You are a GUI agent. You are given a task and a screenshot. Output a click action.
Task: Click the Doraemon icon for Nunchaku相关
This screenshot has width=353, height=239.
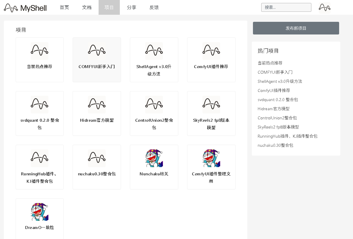154,158
